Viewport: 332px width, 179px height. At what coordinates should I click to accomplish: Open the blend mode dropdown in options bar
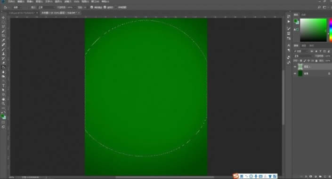click(x=46, y=7)
